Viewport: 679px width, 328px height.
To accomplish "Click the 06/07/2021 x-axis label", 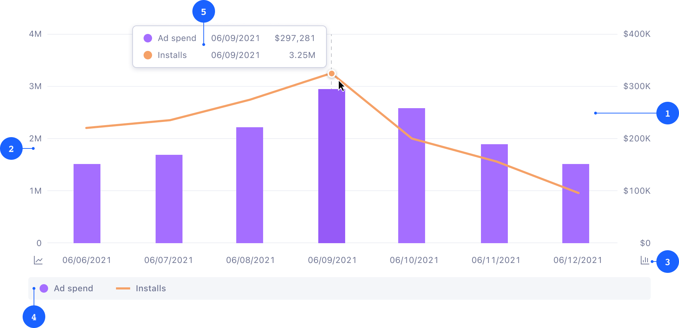I will tap(169, 260).
